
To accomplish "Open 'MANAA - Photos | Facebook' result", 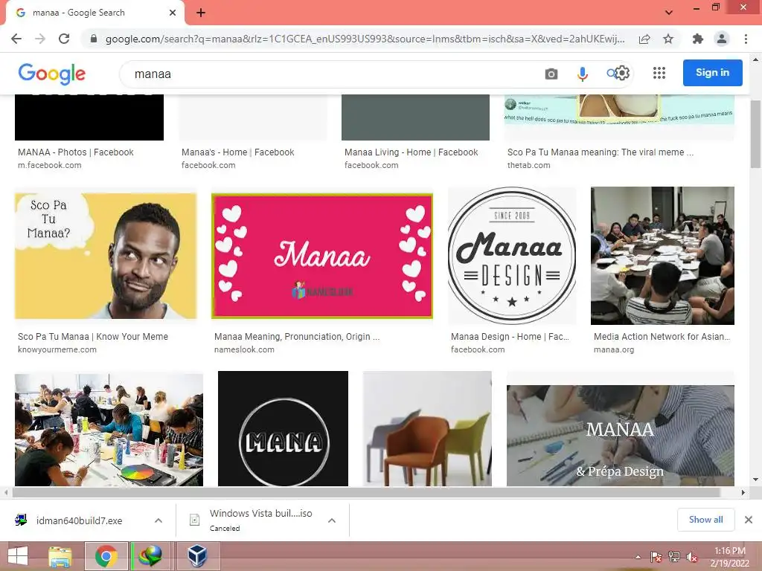I will [x=75, y=152].
